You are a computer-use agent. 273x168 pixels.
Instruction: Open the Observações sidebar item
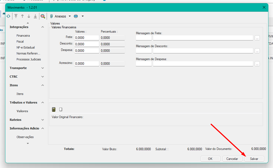pos(25,137)
